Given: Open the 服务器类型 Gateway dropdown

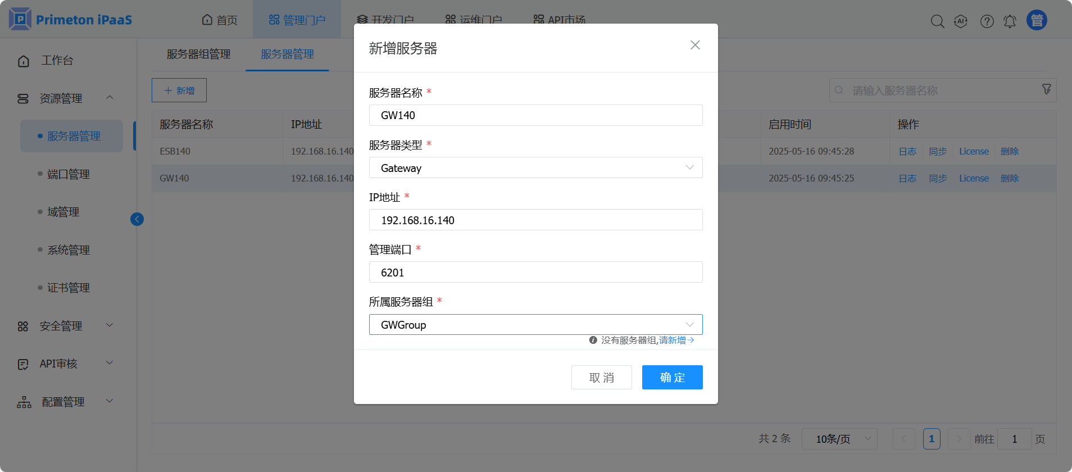Looking at the screenshot, I should coord(535,167).
